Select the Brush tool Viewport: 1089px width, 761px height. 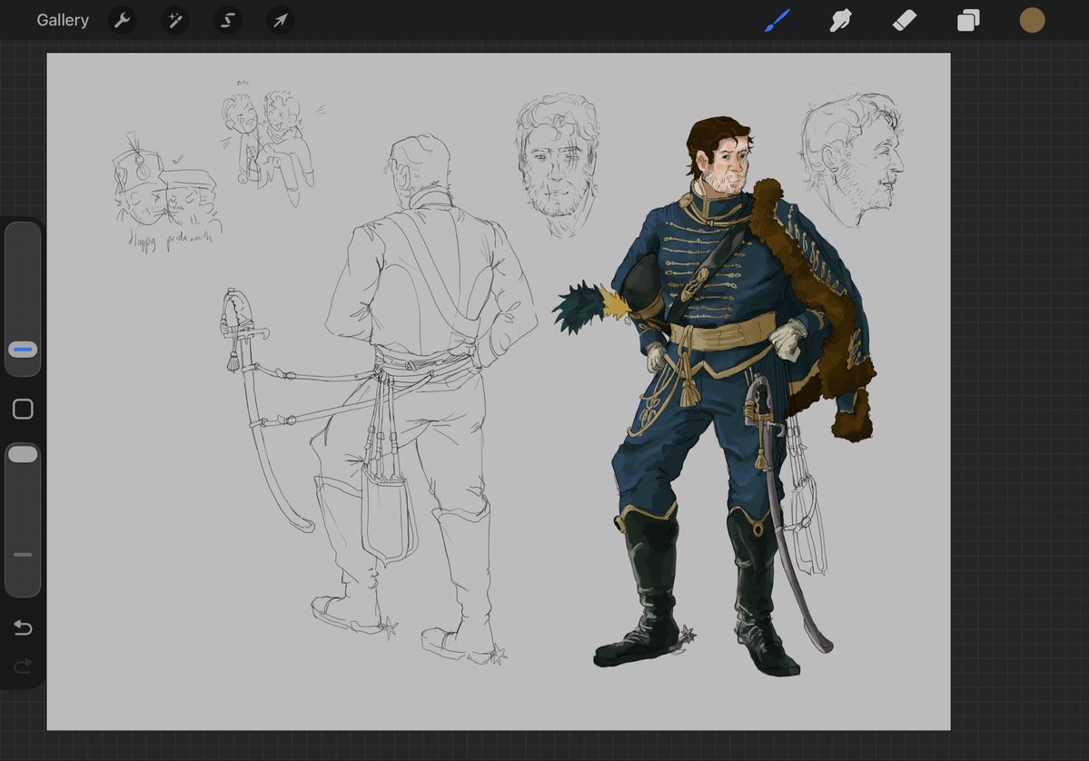point(777,20)
